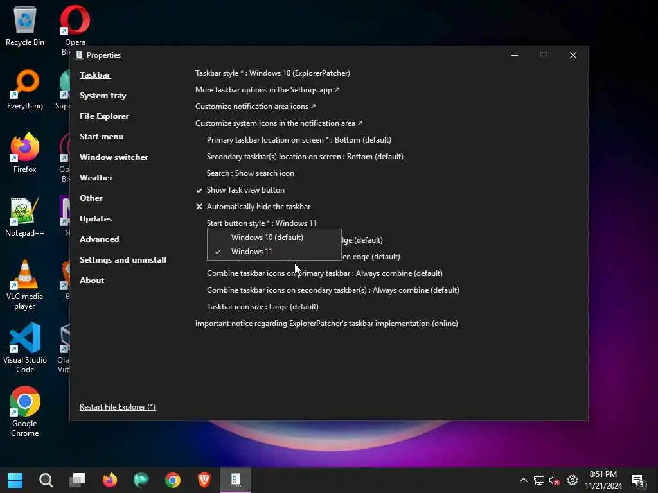This screenshot has height=493, width=658.
Task: Open taskbar search magnifier icon
Action: pos(46,480)
